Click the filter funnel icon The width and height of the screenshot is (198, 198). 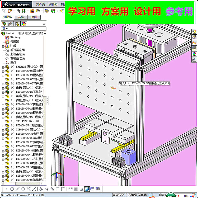point(4,29)
